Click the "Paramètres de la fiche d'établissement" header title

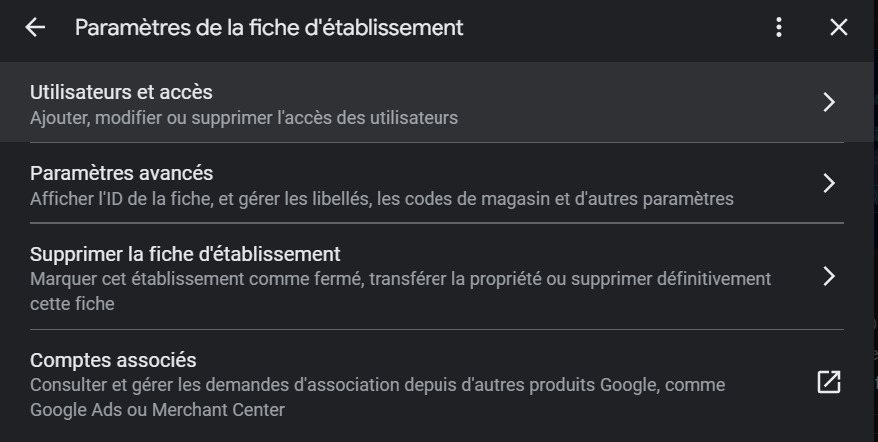pos(269,28)
